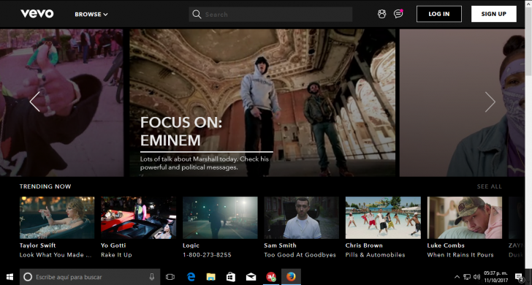Open Task View in the taskbar

tap(170, 277)
